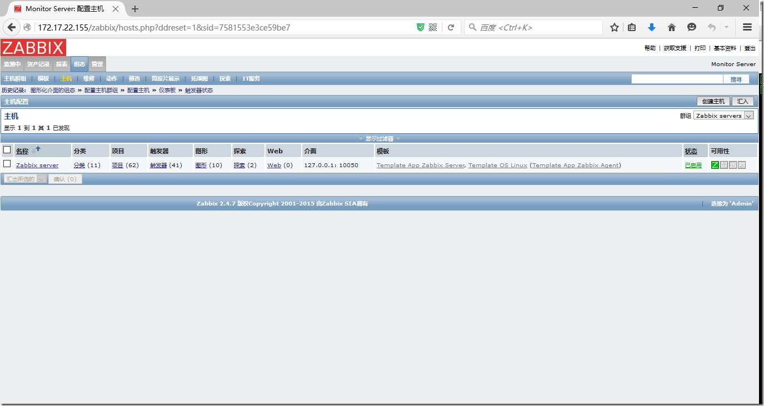Click the ZABBIX logo
Screen dimensions: 764x406
coord(33,48)
